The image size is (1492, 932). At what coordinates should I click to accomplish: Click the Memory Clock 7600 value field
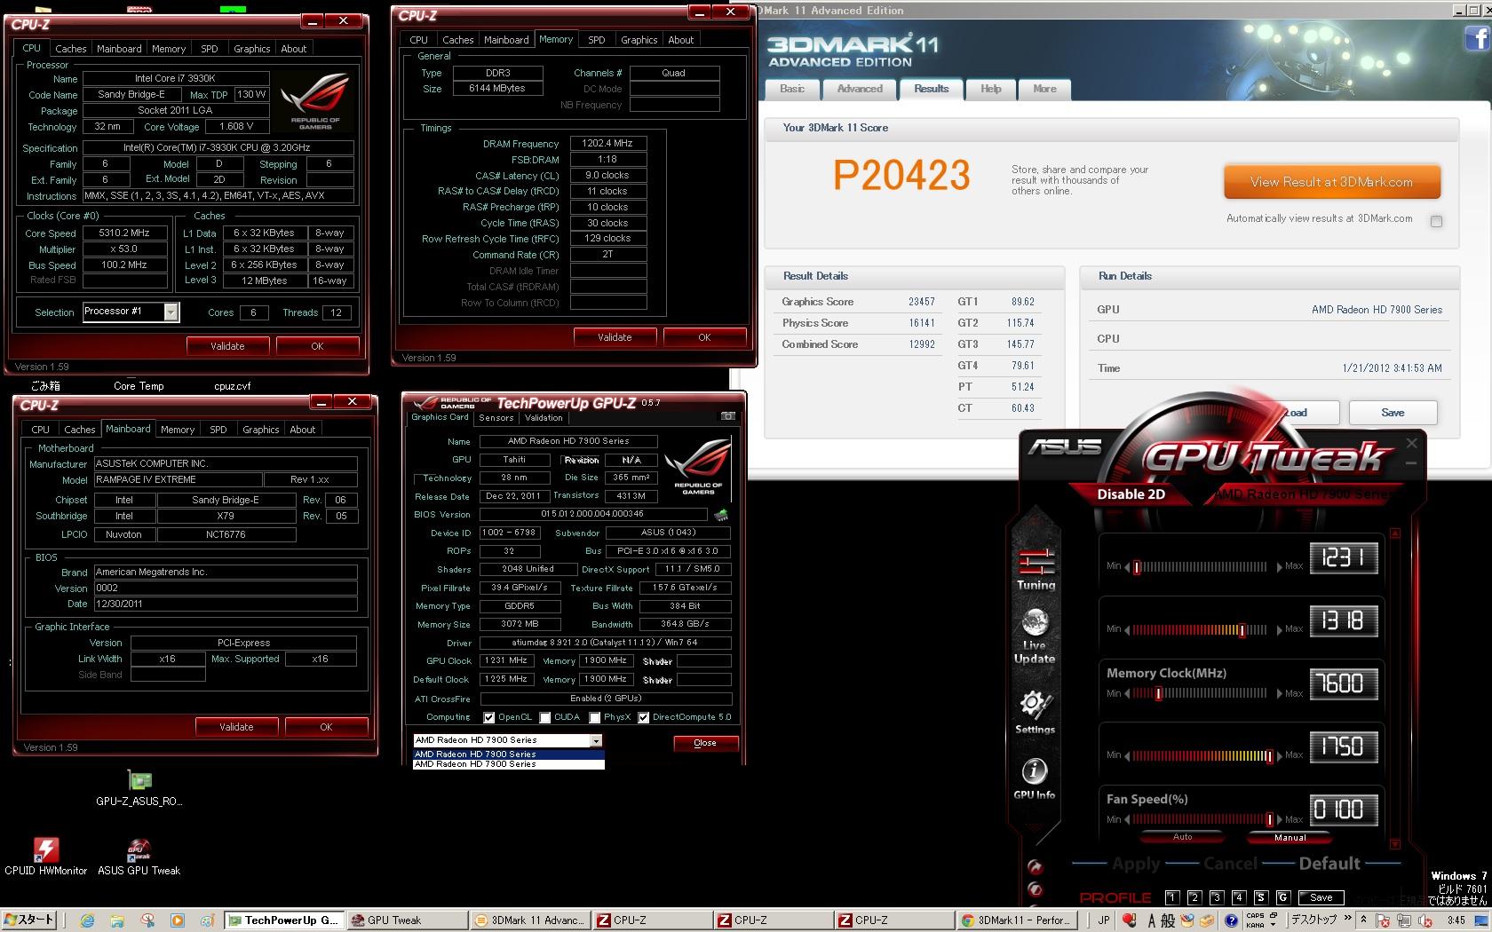(x=1343, y=683)
